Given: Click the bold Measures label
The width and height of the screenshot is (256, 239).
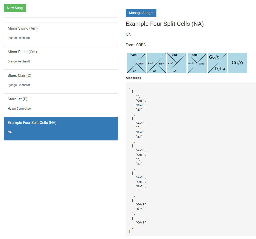Looking at the screenshot, I should click(x=133, y=78).
